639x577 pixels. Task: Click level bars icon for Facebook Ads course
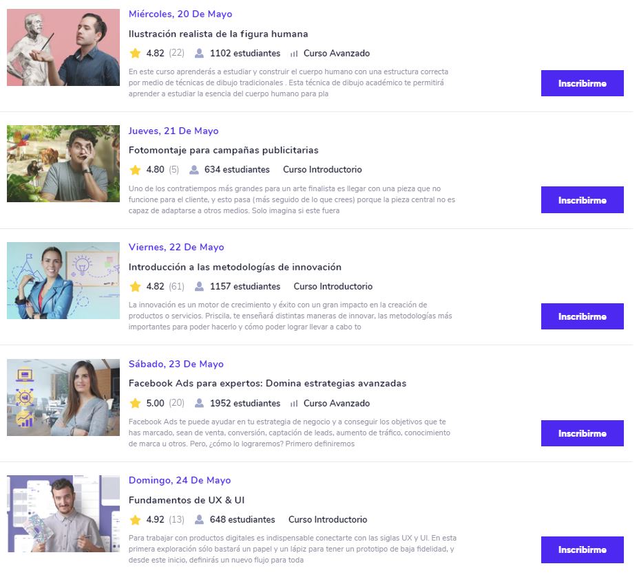294,404
